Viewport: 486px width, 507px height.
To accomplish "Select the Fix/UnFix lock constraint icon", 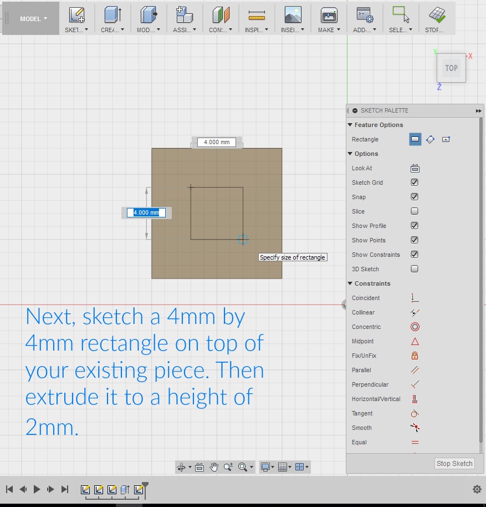I will pos(415,356).
